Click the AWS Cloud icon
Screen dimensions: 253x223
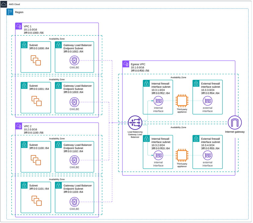click(x=3, y=4)
